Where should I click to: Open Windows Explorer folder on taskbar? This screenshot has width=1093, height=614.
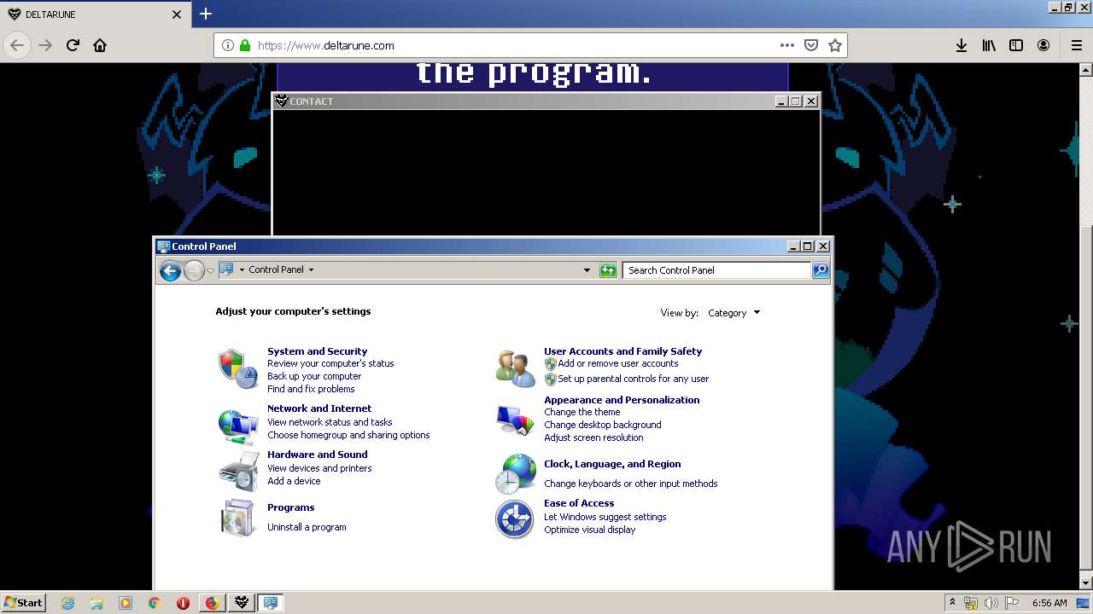[x=96, y=603]
